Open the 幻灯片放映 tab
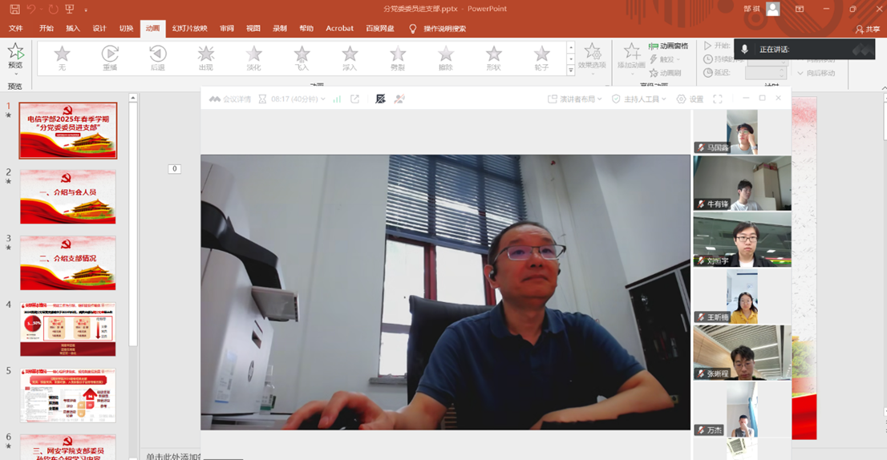Viewport: 887px width, 460px height. tap(190, 28)
